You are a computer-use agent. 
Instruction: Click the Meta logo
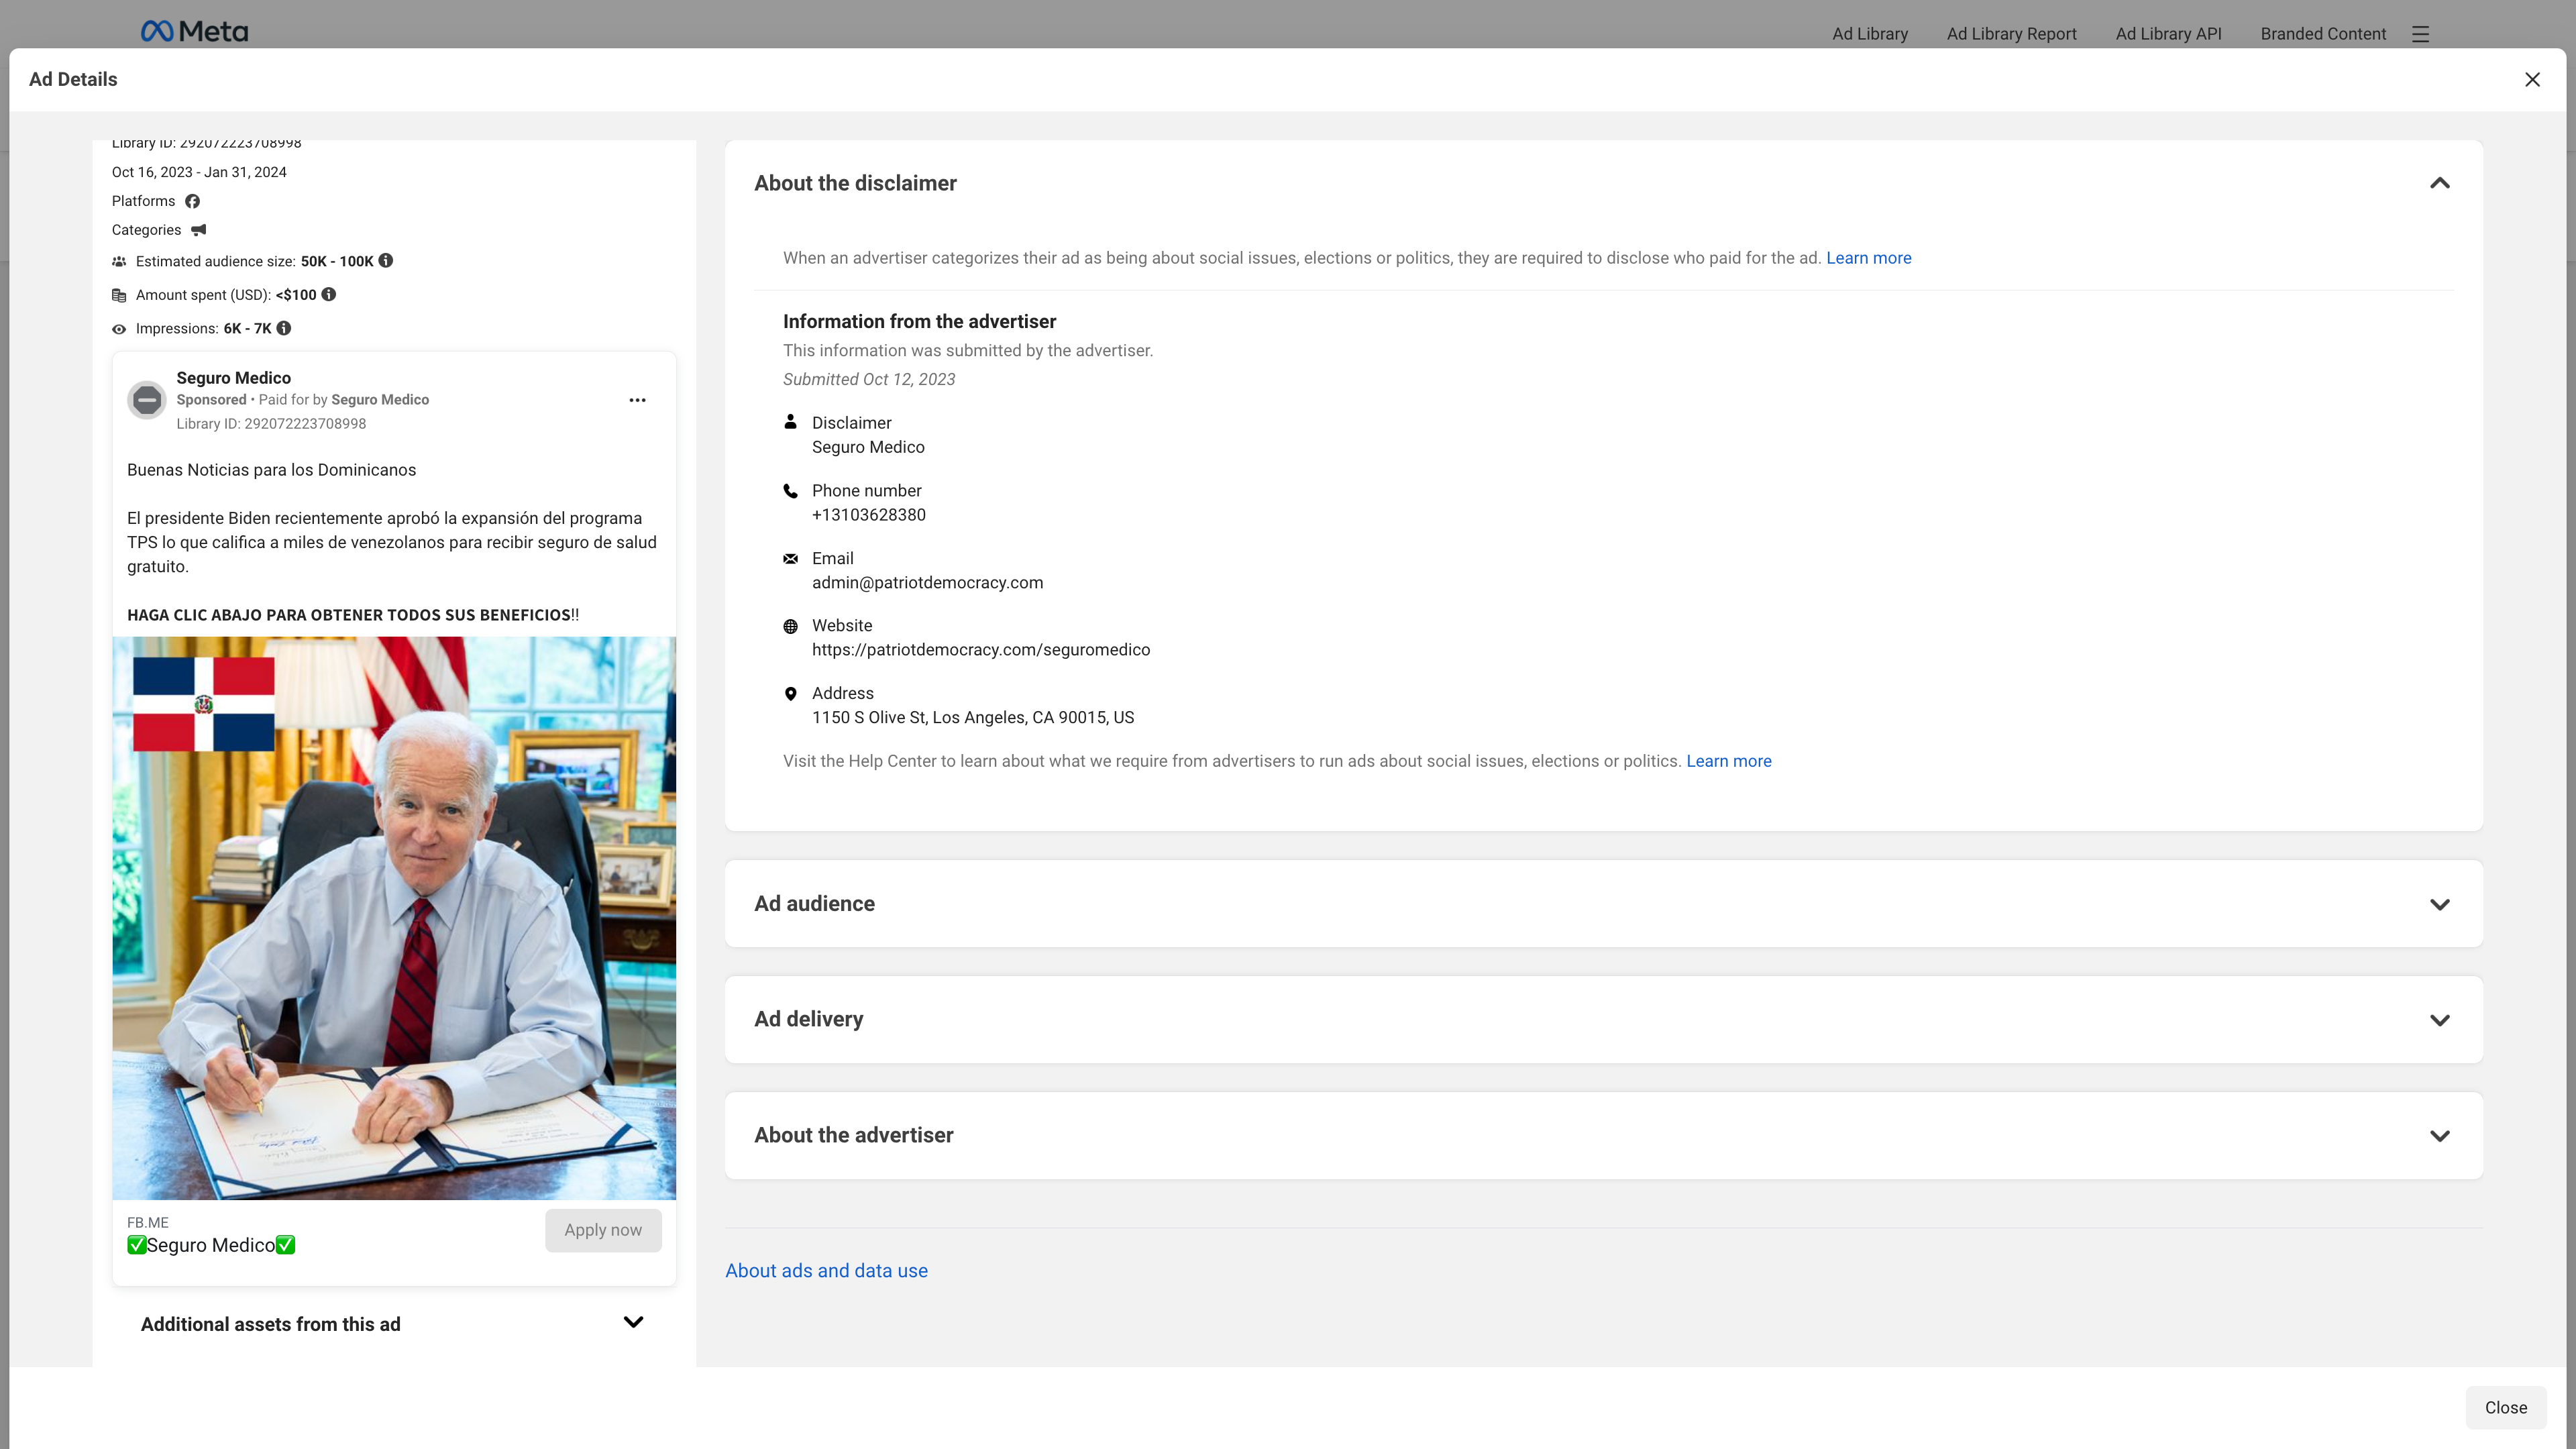(x=195, y=32)
